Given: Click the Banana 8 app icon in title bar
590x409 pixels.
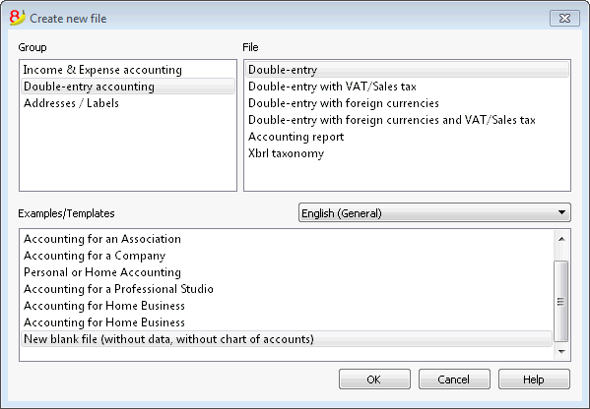Looking at the screenshot, I should tap(17, 18).
